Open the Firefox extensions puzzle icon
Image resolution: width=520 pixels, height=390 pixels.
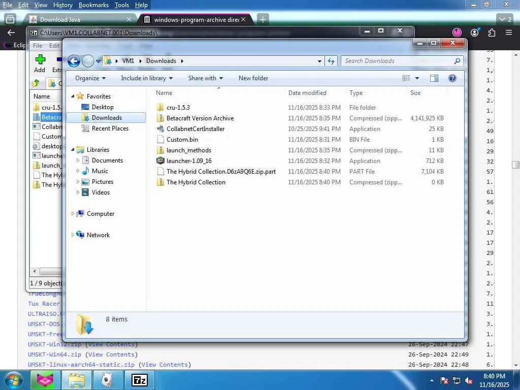(x=492, y=32)
